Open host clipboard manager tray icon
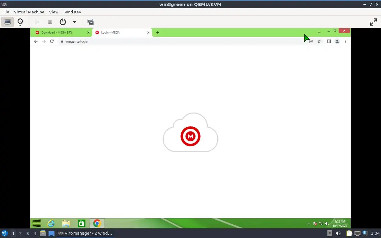 click(x=349, y=233)
